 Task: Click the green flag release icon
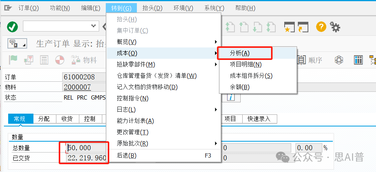pyautogui.click(x=14, y=60)
